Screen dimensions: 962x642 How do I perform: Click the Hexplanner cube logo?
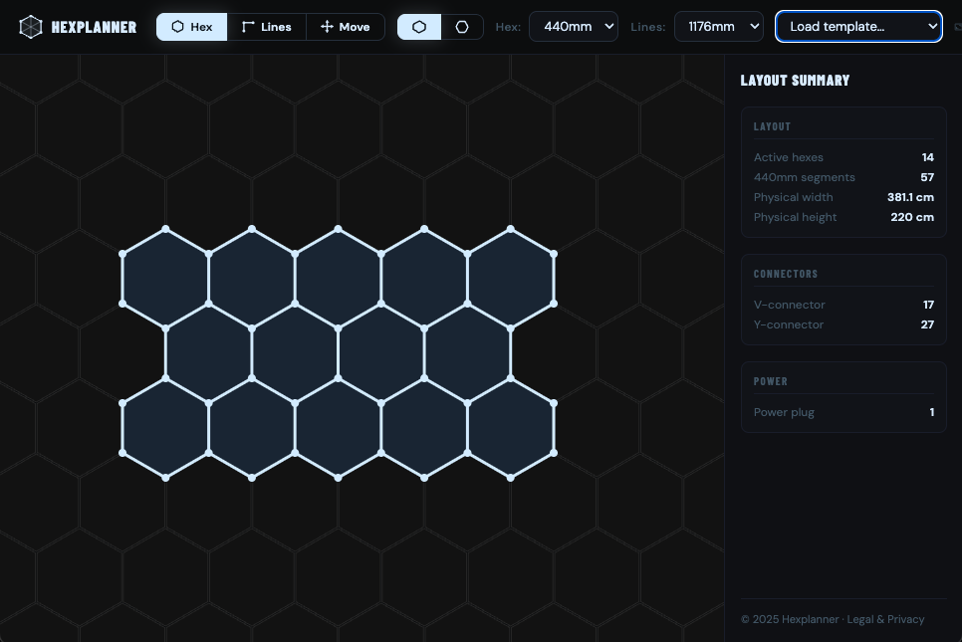coord(31,27)
